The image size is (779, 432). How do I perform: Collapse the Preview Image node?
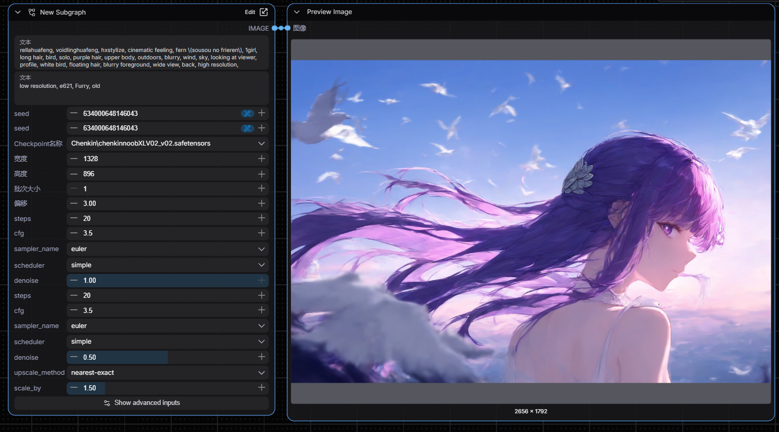coord(297,12)
